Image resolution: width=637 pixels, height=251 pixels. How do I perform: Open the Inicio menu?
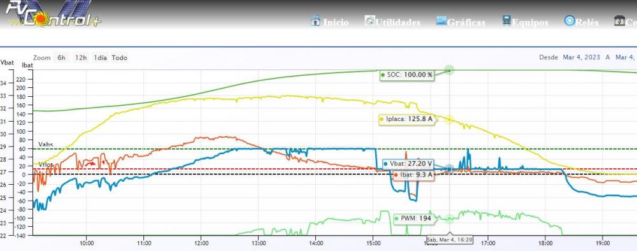coord(336,22)
